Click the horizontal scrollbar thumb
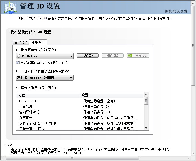Screen dimensions: 196x161 pyautogui.click(x=72, y=158)
